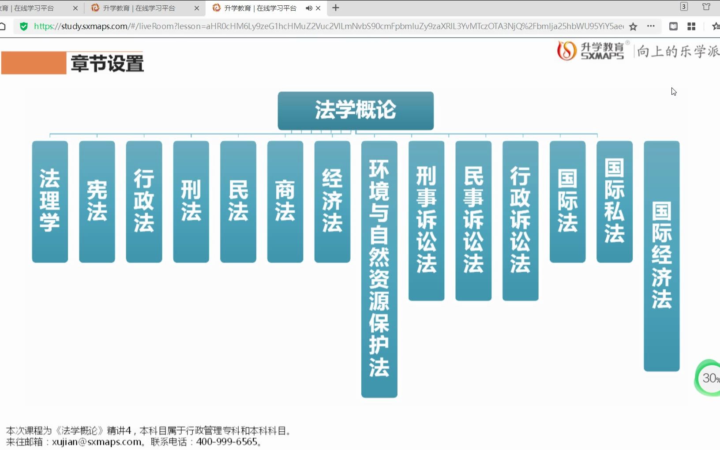Click the 章节设置 heading
Viewport: 720px width, 450px height.
point(107,63)
